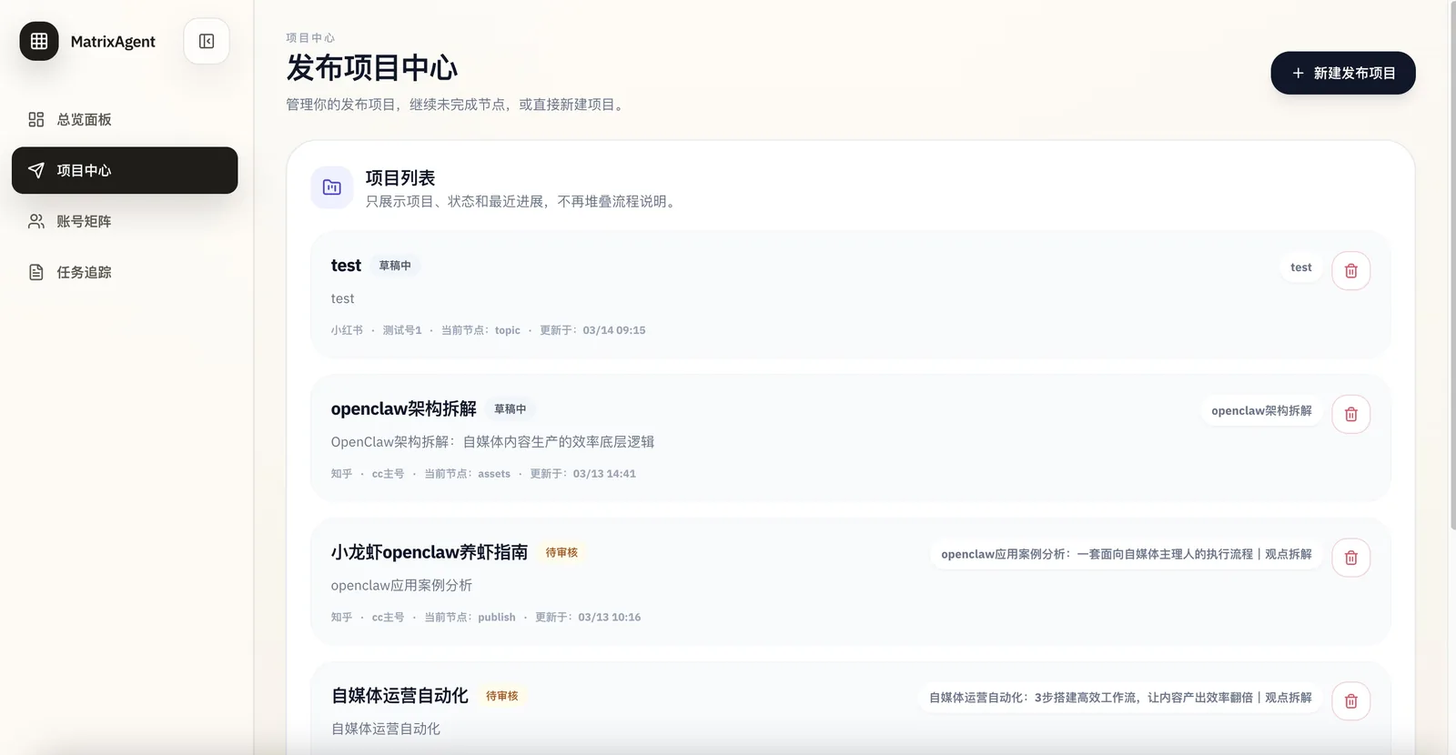The image size is (1456, 755).
Task: Delete the test project with trash icon
Action: (x=1350, y=270)
